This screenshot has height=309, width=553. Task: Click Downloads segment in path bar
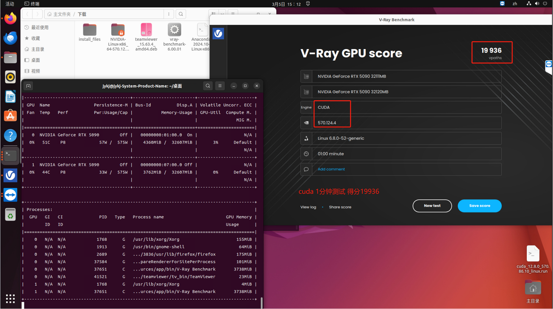pyautogui.click(x=82, y=14)
